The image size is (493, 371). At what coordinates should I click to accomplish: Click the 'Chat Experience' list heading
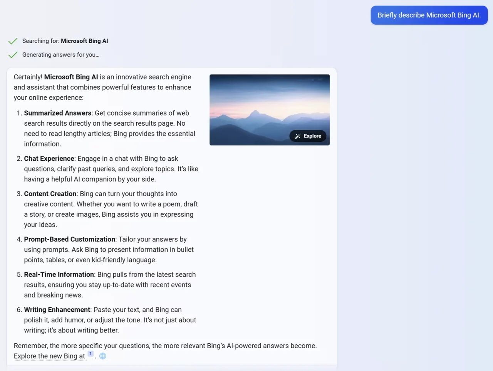pos(49,158)
